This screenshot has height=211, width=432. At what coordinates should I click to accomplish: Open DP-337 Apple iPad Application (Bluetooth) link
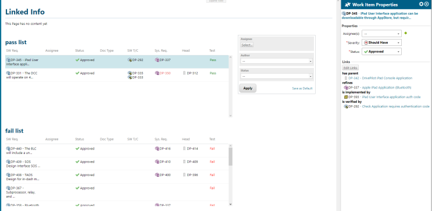[x=380, y=88]
